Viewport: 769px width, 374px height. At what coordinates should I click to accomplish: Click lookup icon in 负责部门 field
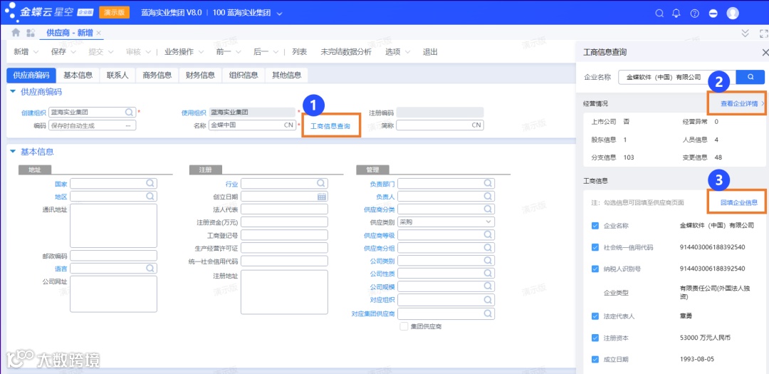(x=488, y=184)
